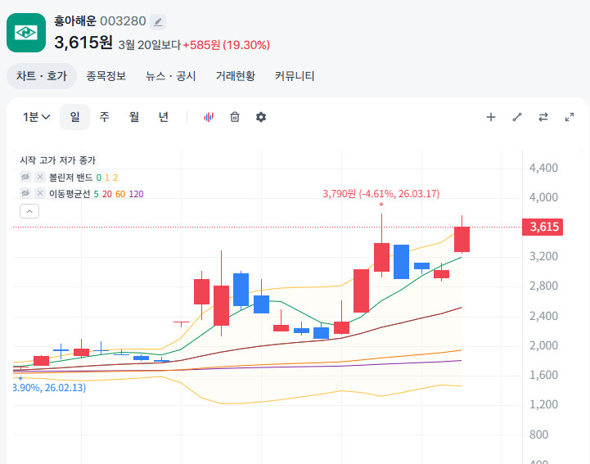Expand chart to fullscreen icon
The width and height of the screenshot is (590, 464).
[x=570, y=117]
